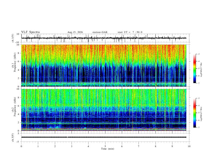Click the ch.2 spectrogram color bar
Screen dimensions: 213x164
point(194,113)
